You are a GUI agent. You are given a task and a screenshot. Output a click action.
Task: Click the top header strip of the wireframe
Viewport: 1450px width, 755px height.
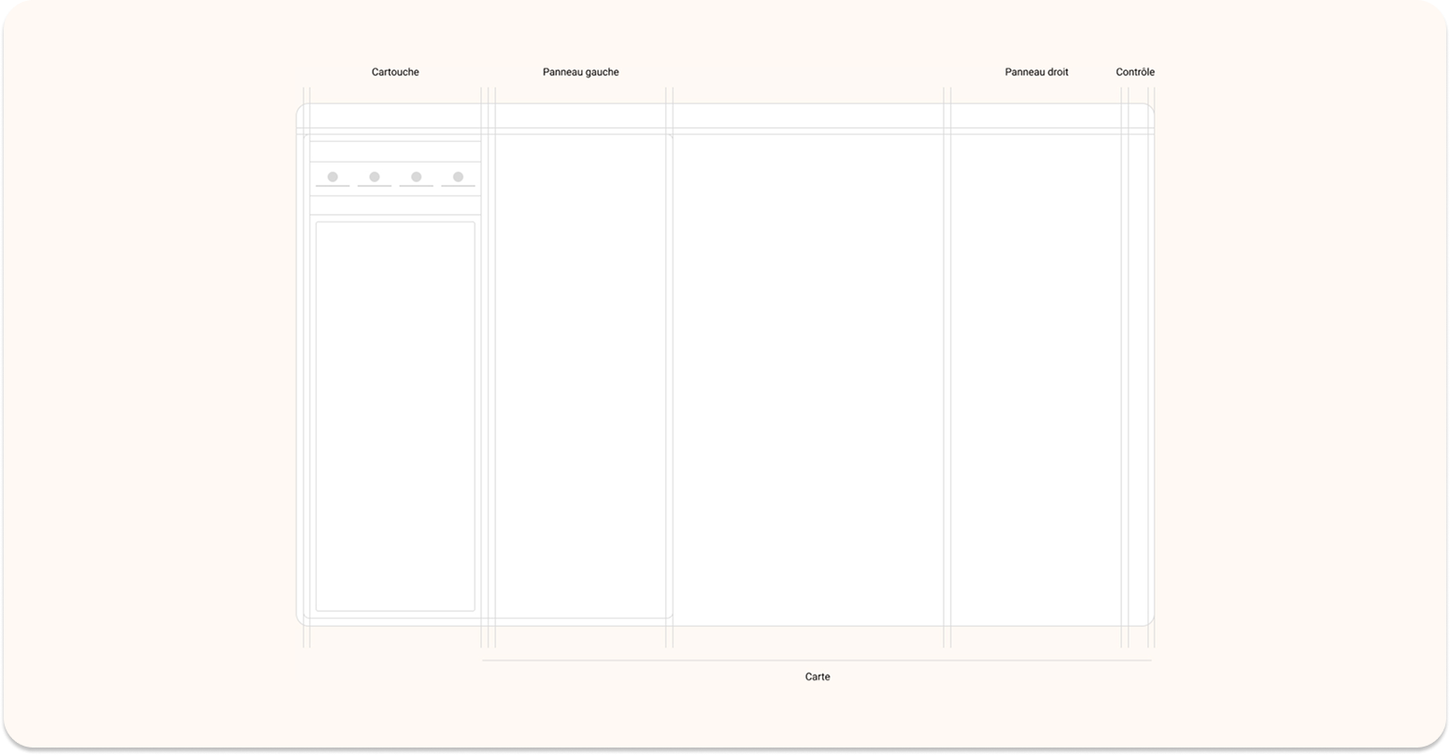pos(725,116)
